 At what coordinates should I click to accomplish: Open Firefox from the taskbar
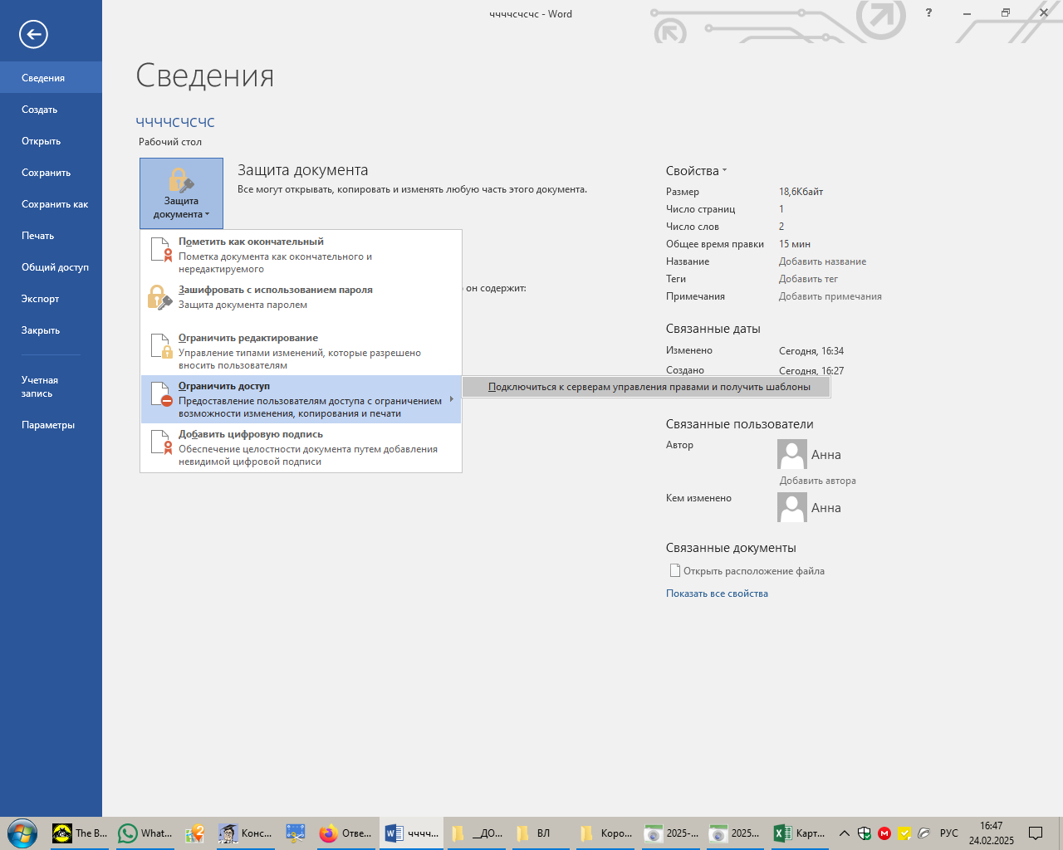(x=345, y=833)
